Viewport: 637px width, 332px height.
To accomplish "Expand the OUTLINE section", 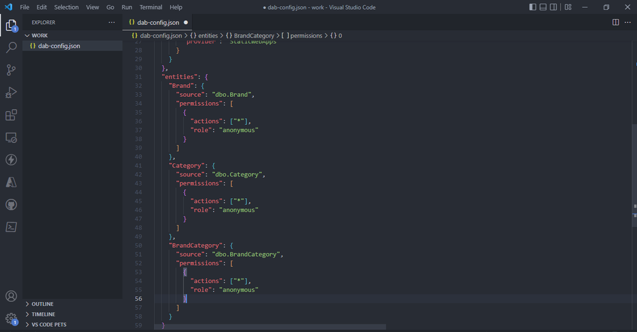I will pos(73,304).
